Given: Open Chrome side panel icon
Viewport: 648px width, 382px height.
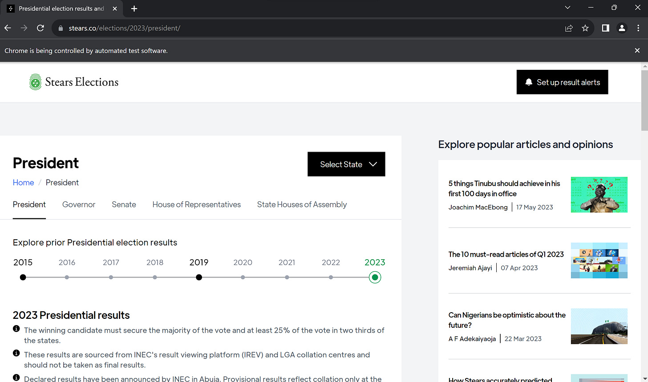Looking at the screenshot, I should tap(605, 28).
